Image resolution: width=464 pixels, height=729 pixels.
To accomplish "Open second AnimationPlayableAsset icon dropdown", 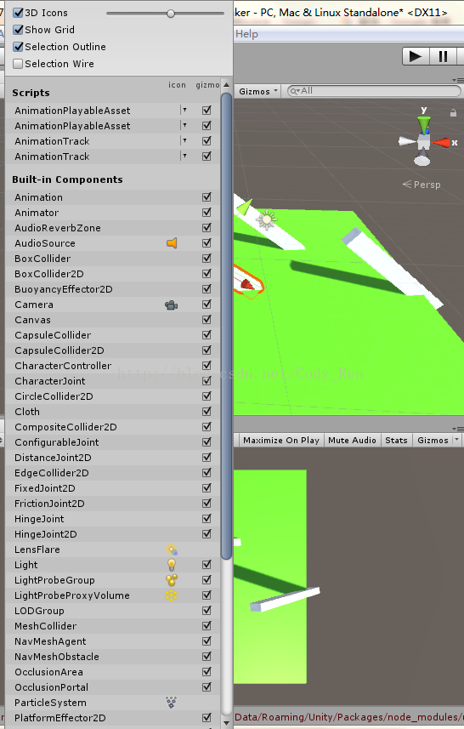I will tap(184, 126).
